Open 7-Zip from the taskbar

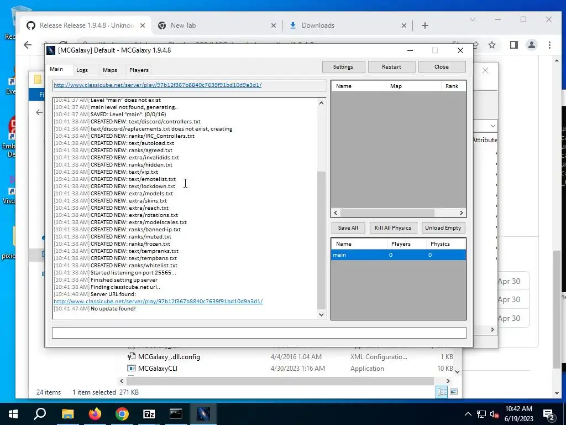click(149, 414)
